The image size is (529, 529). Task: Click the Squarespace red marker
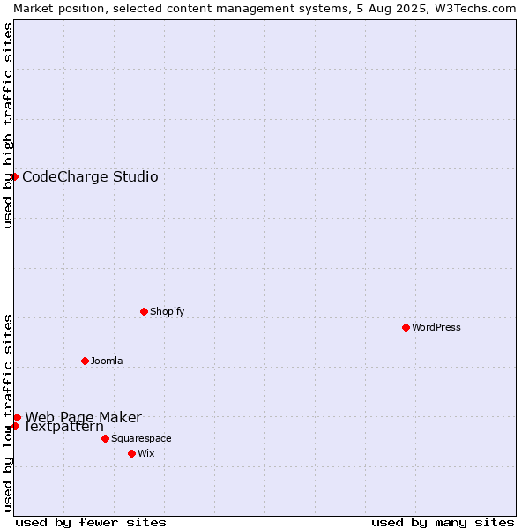(105, 438)
